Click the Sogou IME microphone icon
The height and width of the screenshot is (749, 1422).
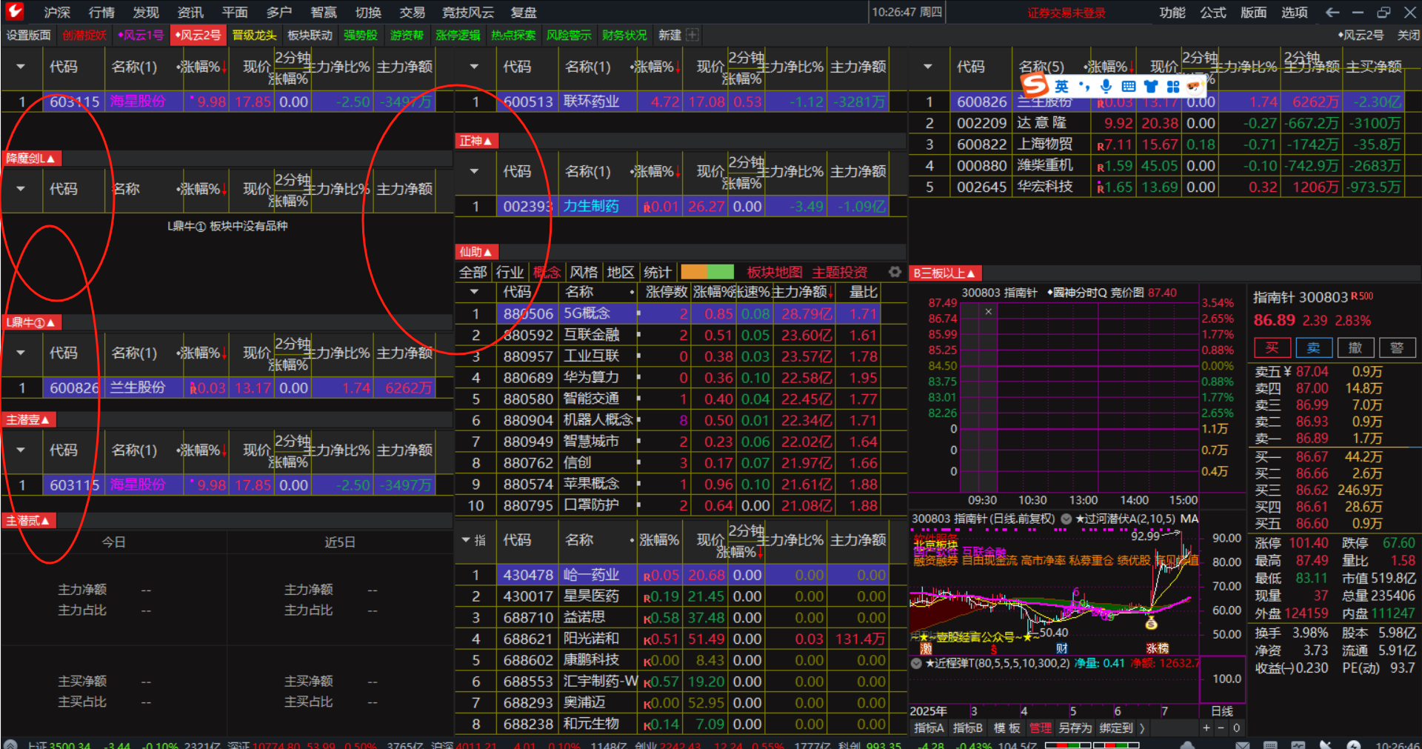point(1106,86)
